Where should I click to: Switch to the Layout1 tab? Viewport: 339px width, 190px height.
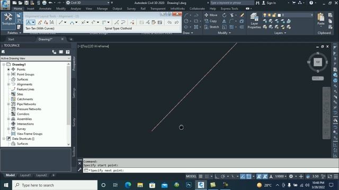click(25, 175)
